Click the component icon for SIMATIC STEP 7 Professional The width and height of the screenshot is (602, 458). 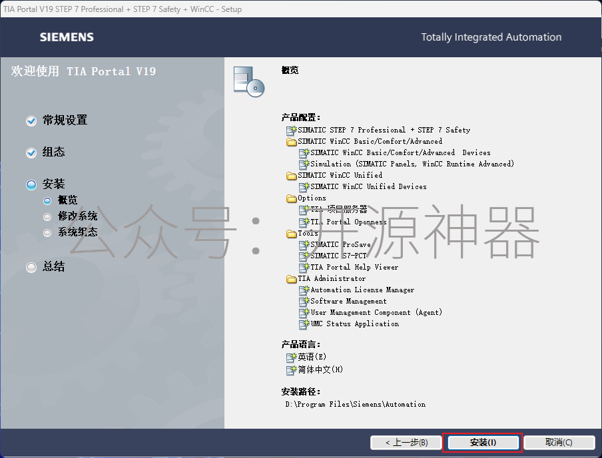(292, 130)
